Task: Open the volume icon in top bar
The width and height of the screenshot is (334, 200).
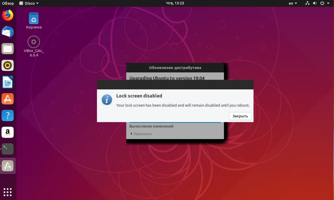Action: (x=315, y=3)
